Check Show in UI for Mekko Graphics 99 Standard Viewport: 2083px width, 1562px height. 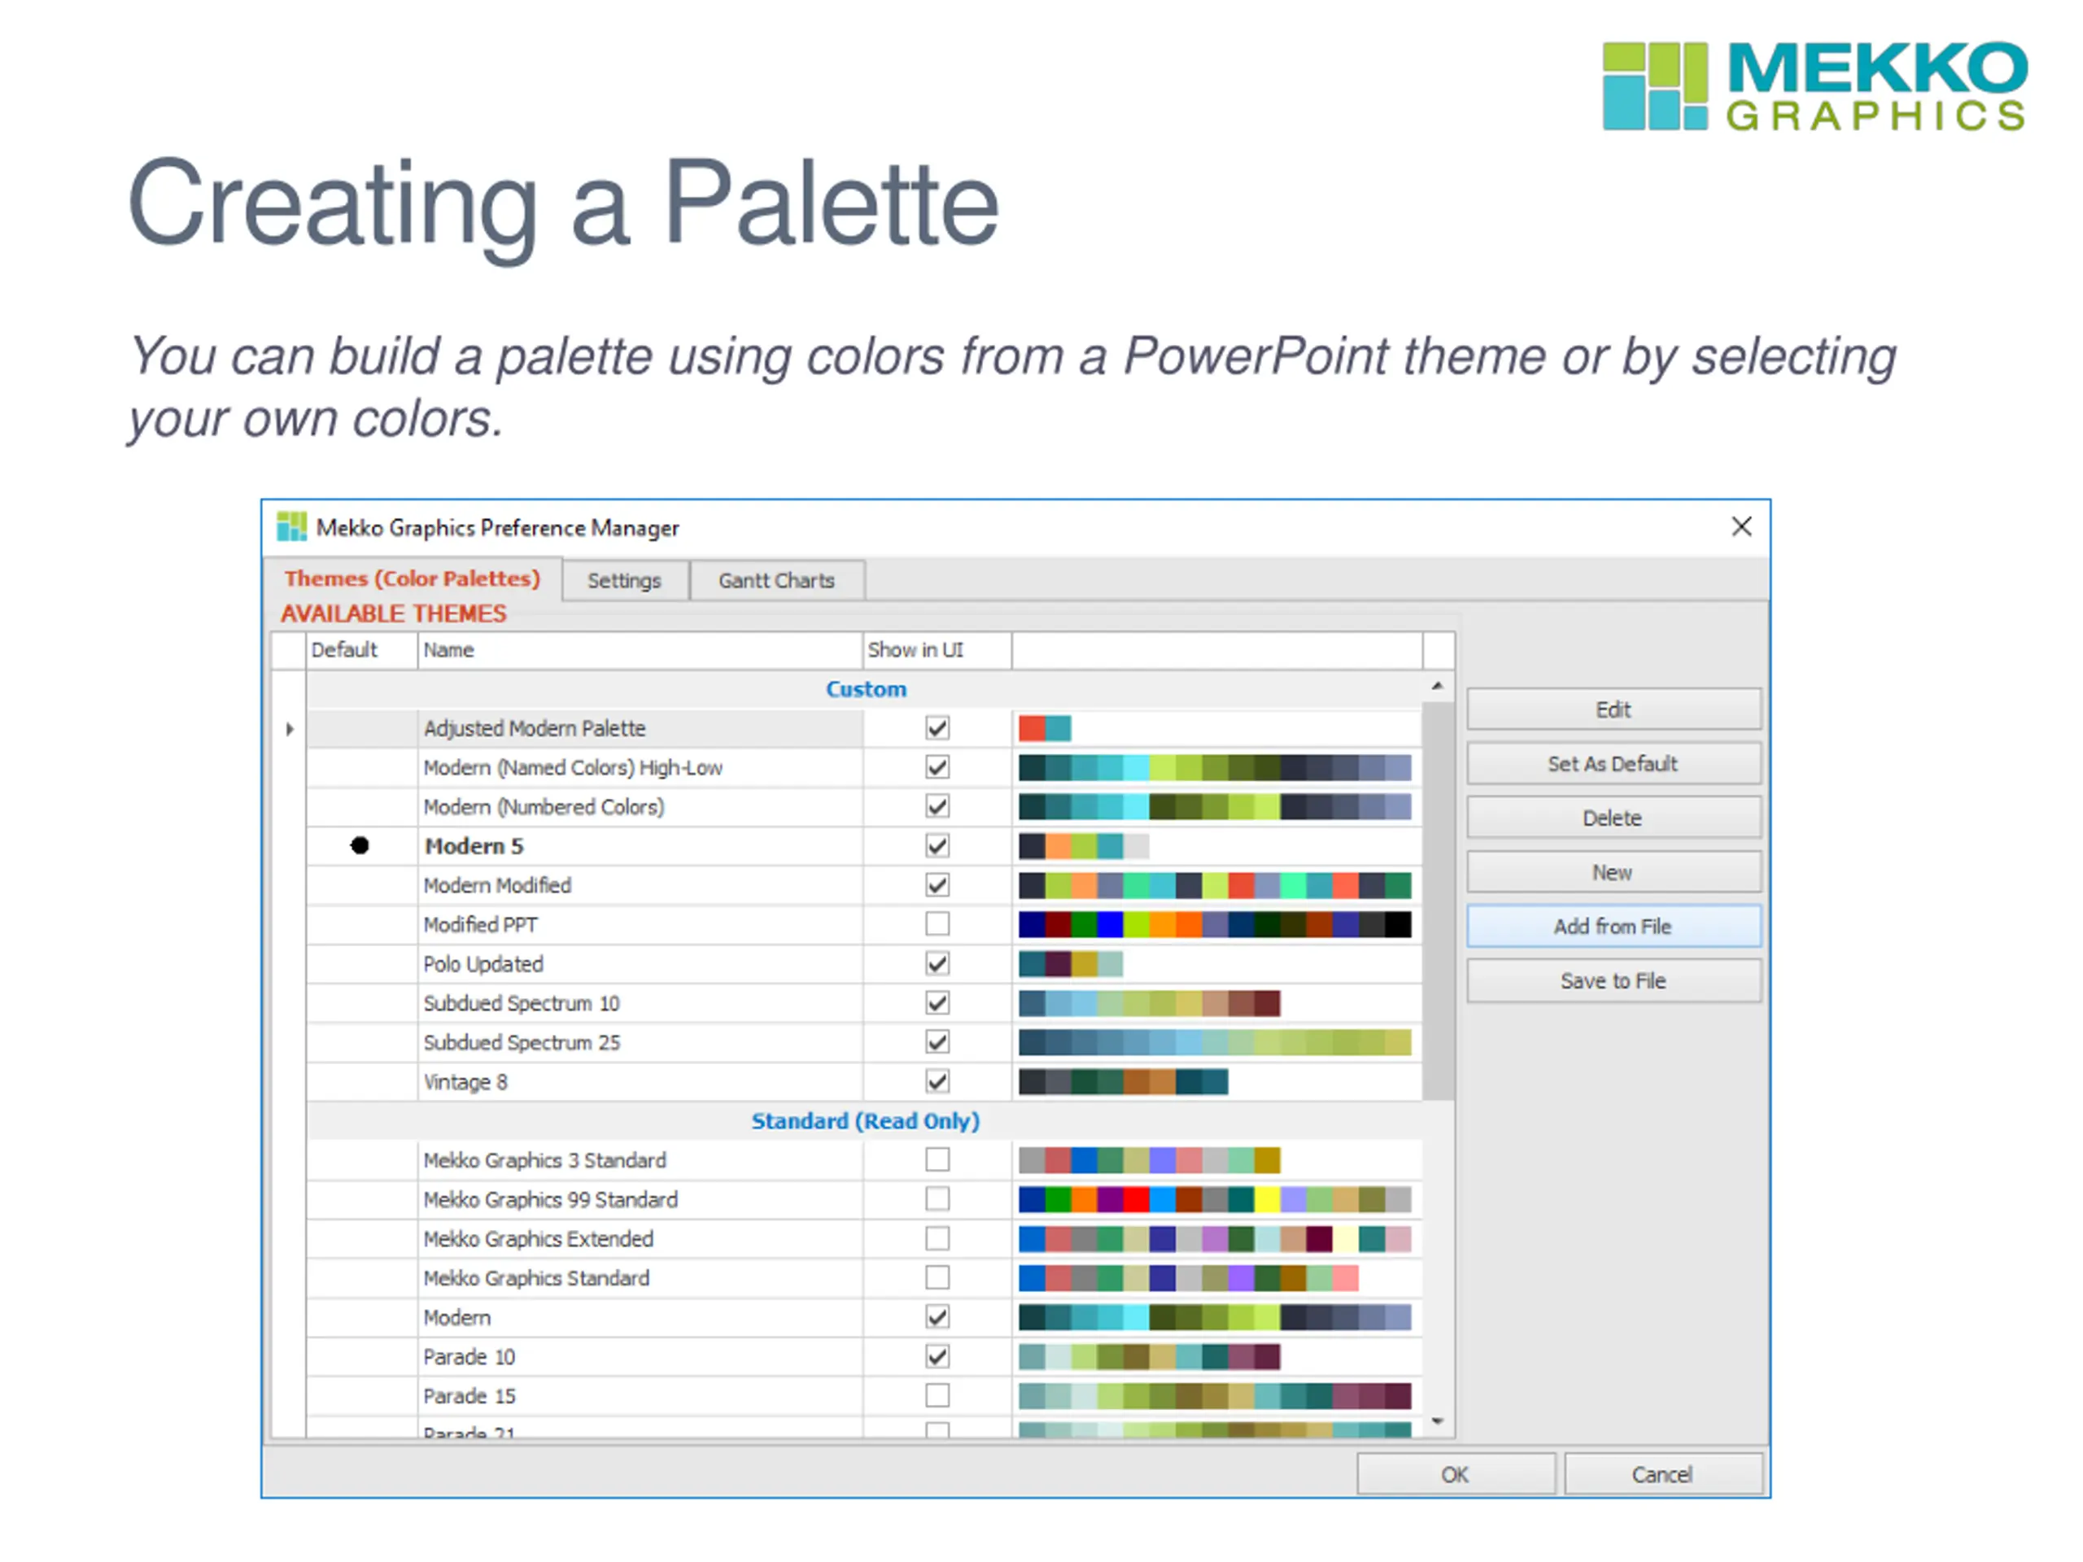(937, 1199)
